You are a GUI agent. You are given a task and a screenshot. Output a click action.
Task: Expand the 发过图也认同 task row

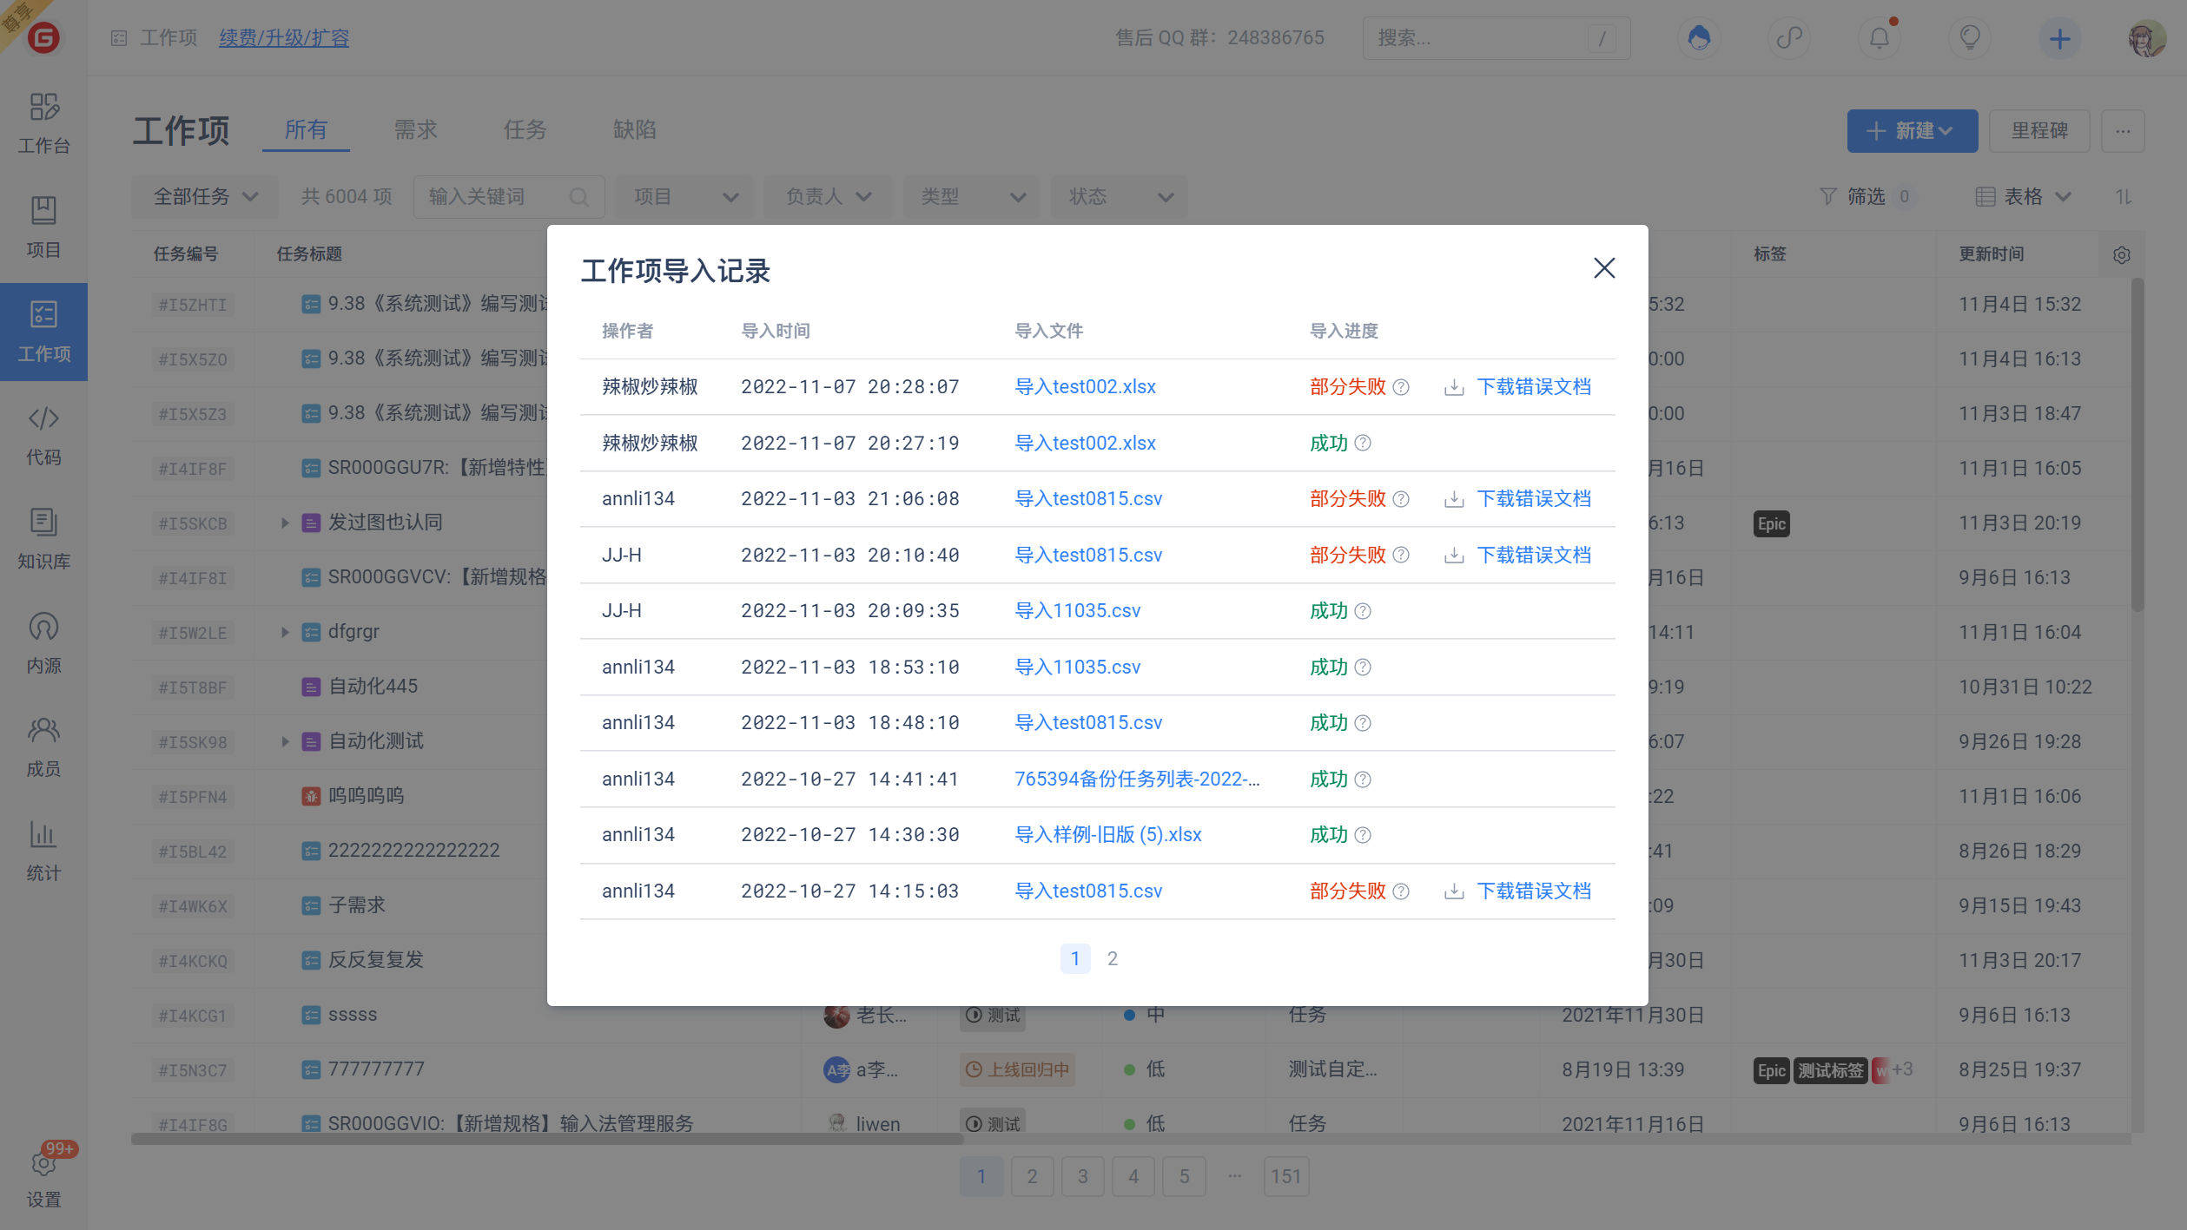[284, 523]
